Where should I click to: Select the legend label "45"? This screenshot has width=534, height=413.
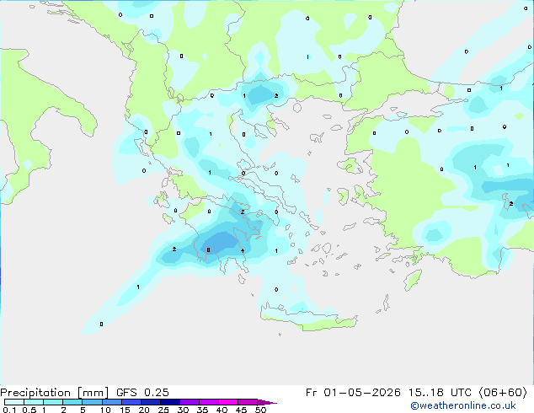point(241,410)
